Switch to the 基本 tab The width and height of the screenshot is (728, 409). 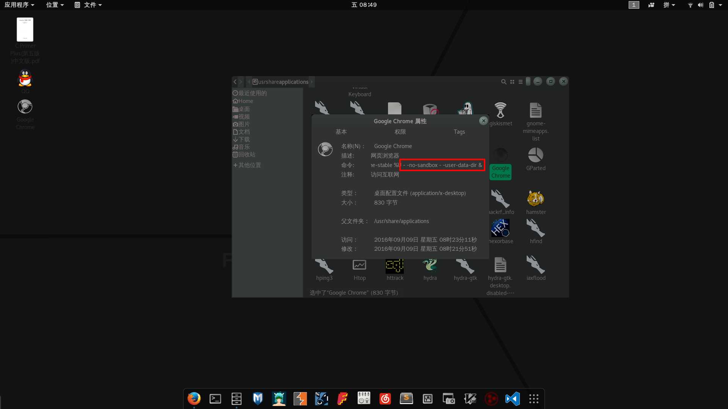341,132
